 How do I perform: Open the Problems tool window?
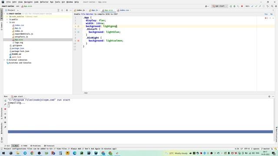tap(36, 146)
